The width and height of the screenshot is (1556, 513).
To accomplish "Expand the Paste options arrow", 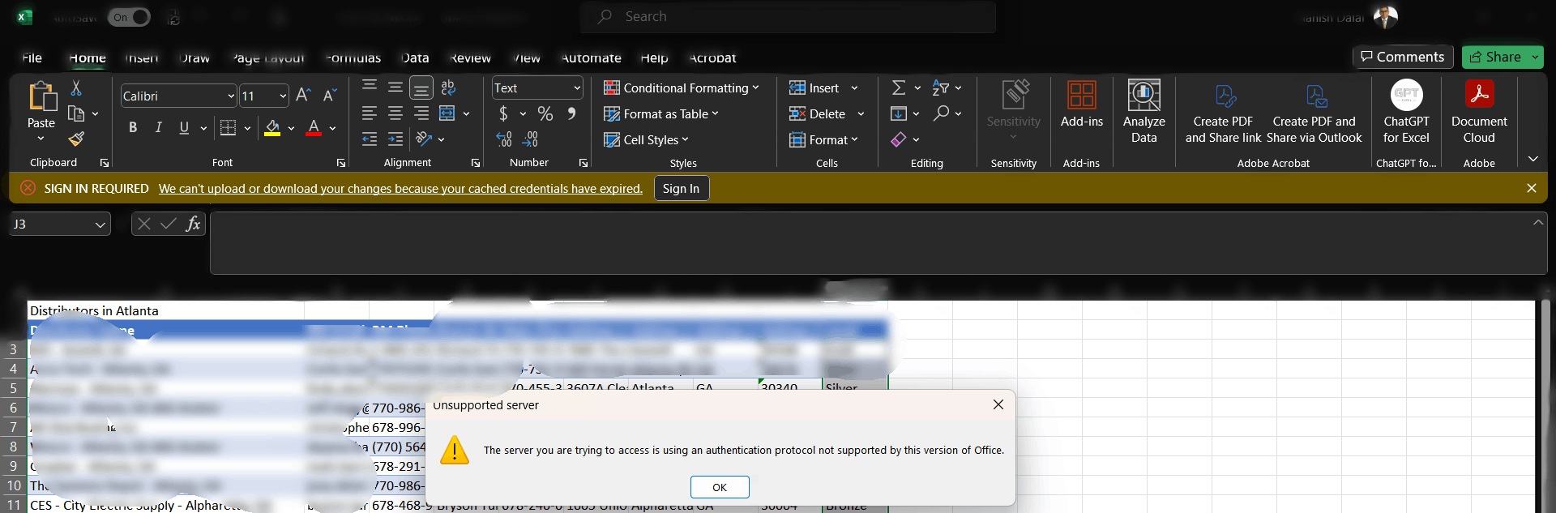I will (41, 139).
